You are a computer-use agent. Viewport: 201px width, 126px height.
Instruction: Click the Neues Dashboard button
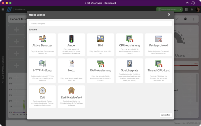tap(167, 9)
